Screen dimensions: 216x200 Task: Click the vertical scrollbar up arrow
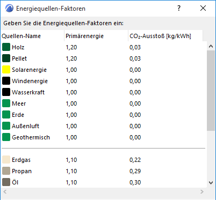point(211,46)
